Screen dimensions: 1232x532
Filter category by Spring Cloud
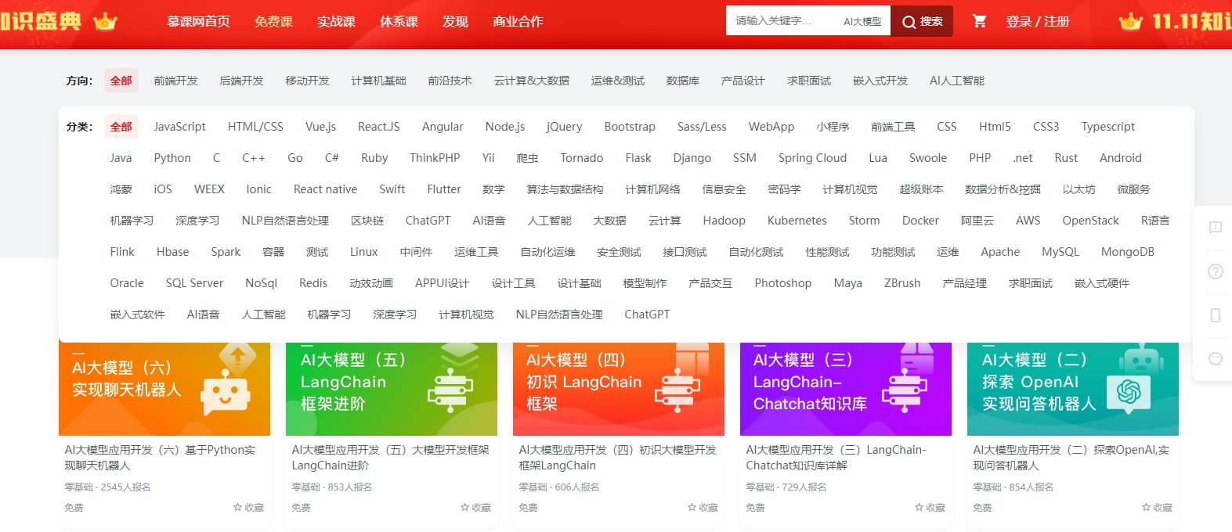[x=812, y=158]
